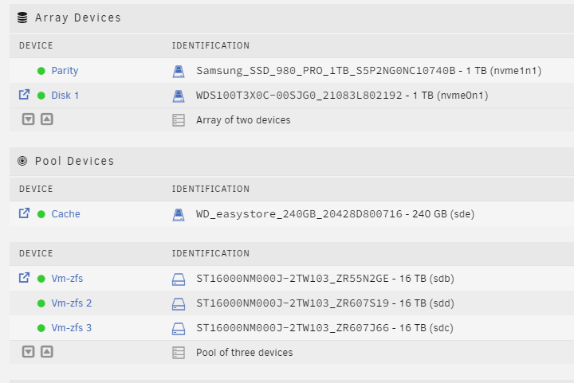Viewport: 574px width, 383px height.
Task: Click the Array of two devices list icon
Action: tap(179, 120)
